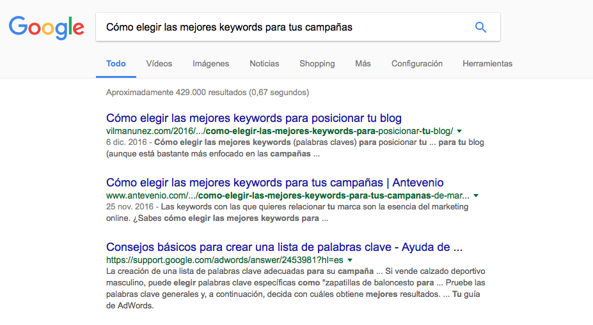Open the Antevenio result title link
The image size is (593, 325).
274,183
